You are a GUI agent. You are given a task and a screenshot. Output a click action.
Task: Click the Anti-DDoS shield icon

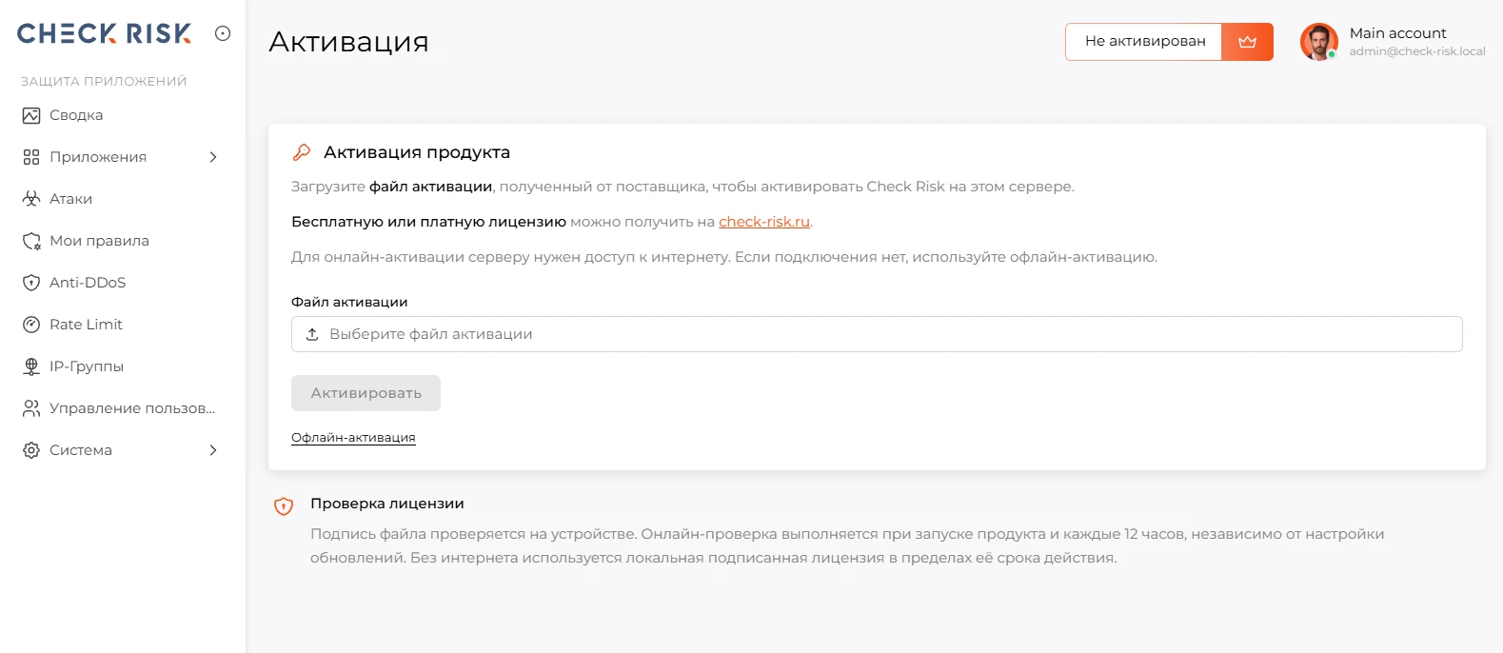click(x=31, y=283)
